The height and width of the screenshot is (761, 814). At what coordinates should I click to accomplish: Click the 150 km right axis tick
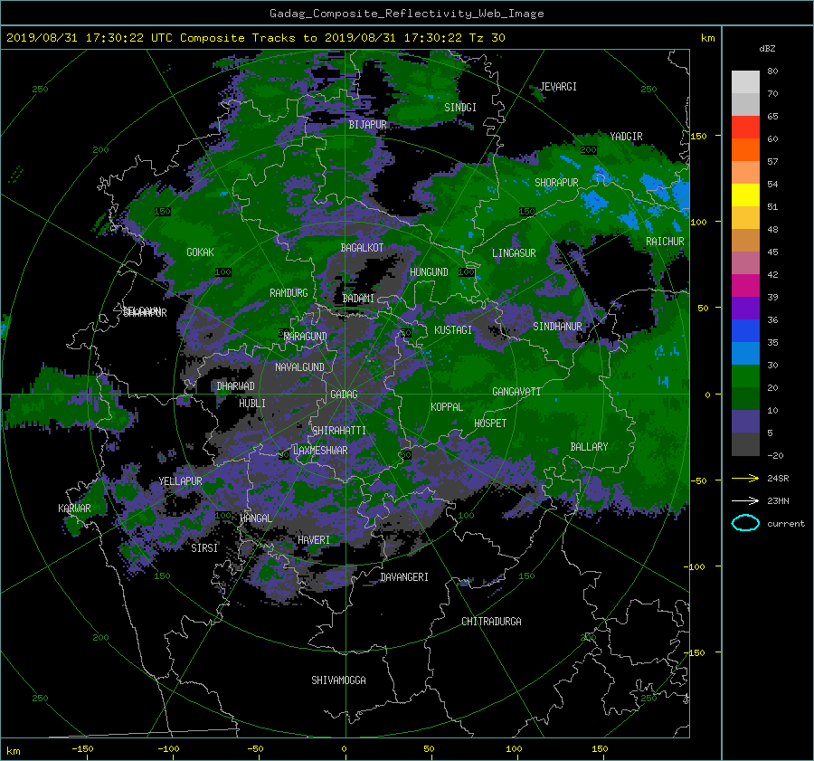[x=698, y=136]
